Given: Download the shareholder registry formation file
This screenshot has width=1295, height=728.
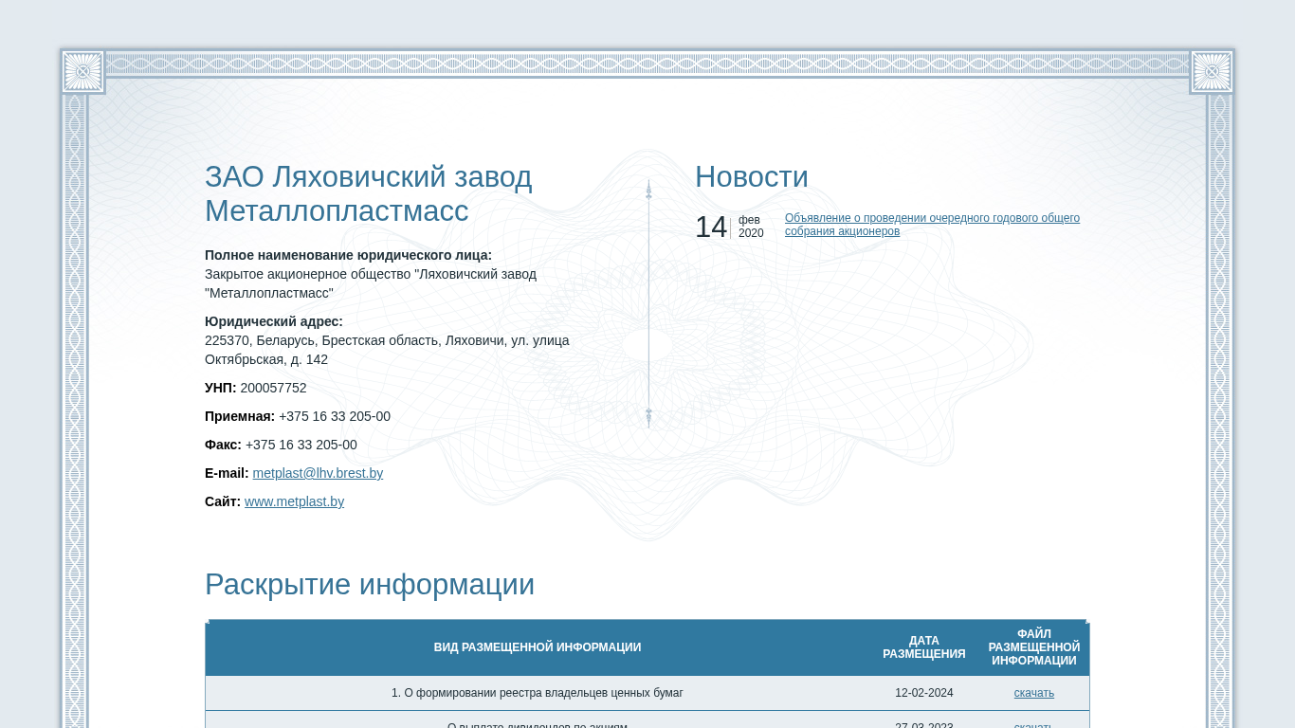Looking at the screenshot, I should (1033, 693).
